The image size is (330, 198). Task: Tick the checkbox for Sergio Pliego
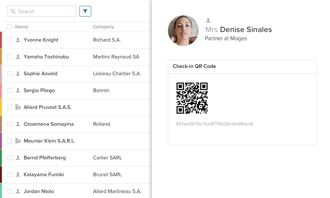tap(10, 90)
